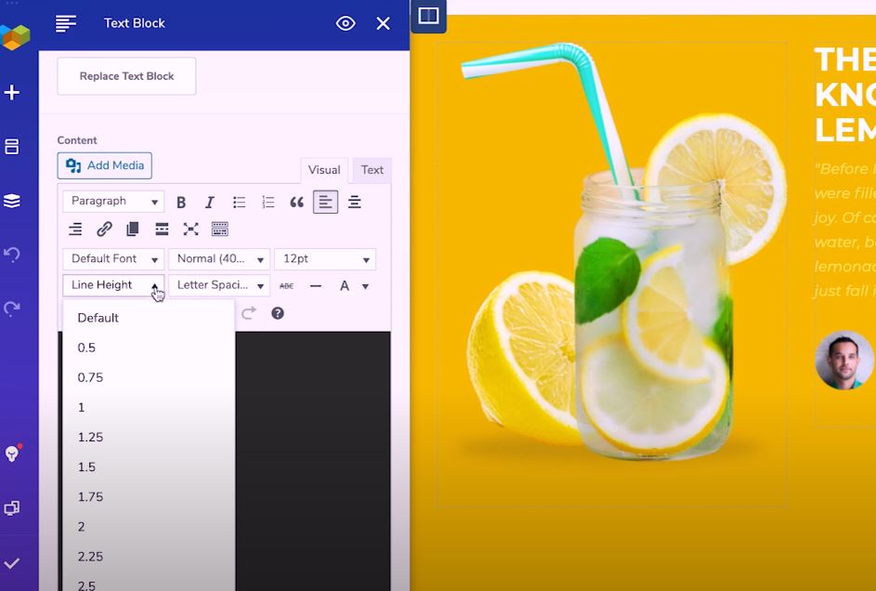876x591 pixels.
Task: Choose 1.25 line height option
Action: click(x=149, y=437)
